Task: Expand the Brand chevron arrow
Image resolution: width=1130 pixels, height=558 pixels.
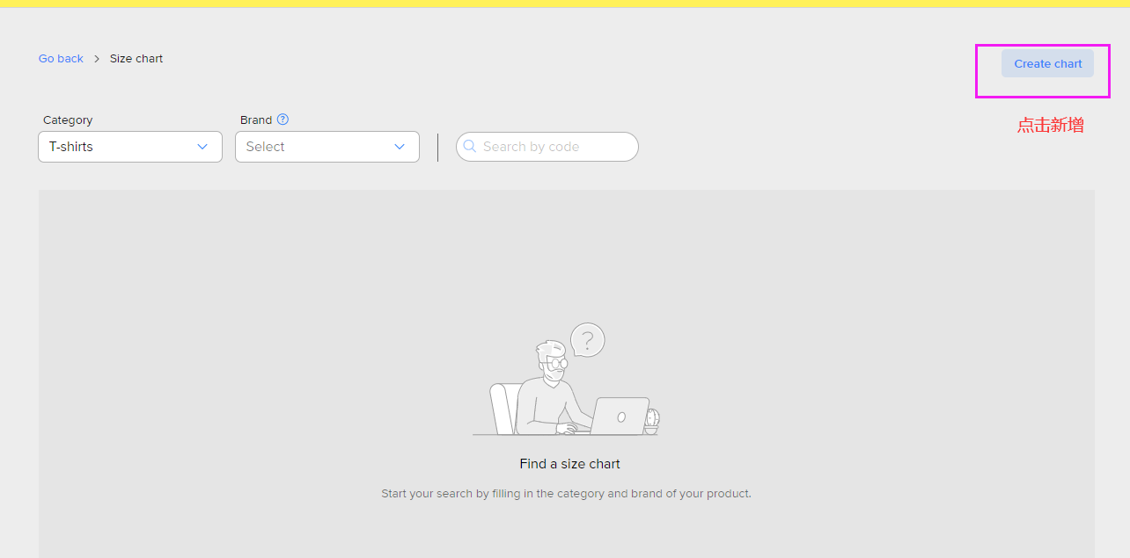Action: tap(400, 147)
